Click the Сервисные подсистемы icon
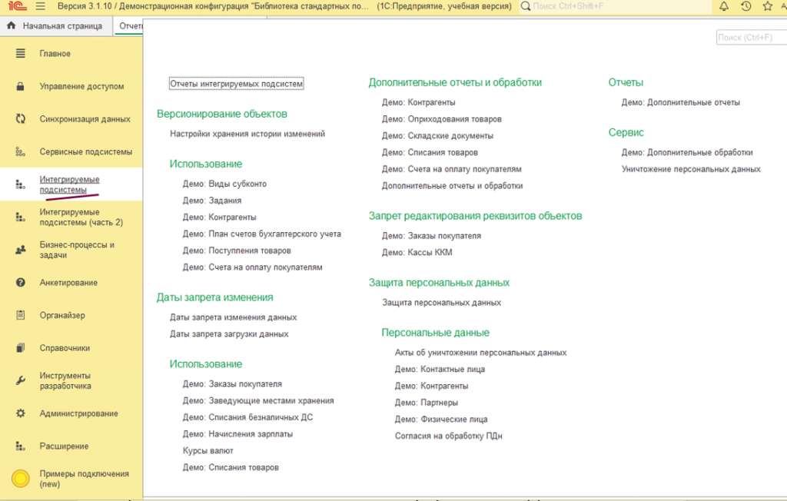The image size is (787, 501). pos(21,151)
